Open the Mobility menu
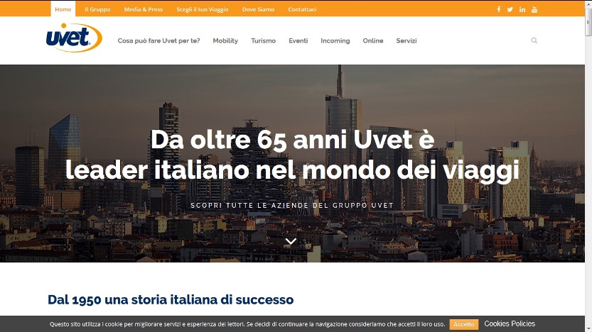The image size is (592, 332). tap(225, 40)
